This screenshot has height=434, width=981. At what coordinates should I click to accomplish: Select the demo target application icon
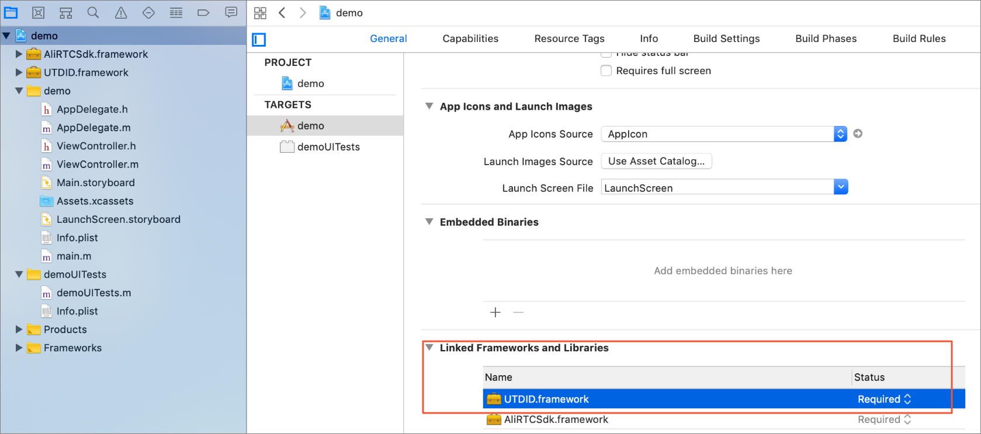click(x=287, y=125)
